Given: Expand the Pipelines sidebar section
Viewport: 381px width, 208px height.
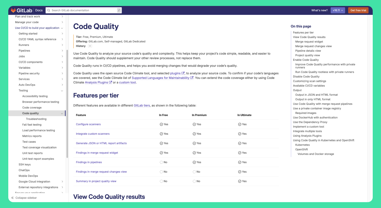Looking at the screenshot, I should pyautogui.click(x=62, y=51).
